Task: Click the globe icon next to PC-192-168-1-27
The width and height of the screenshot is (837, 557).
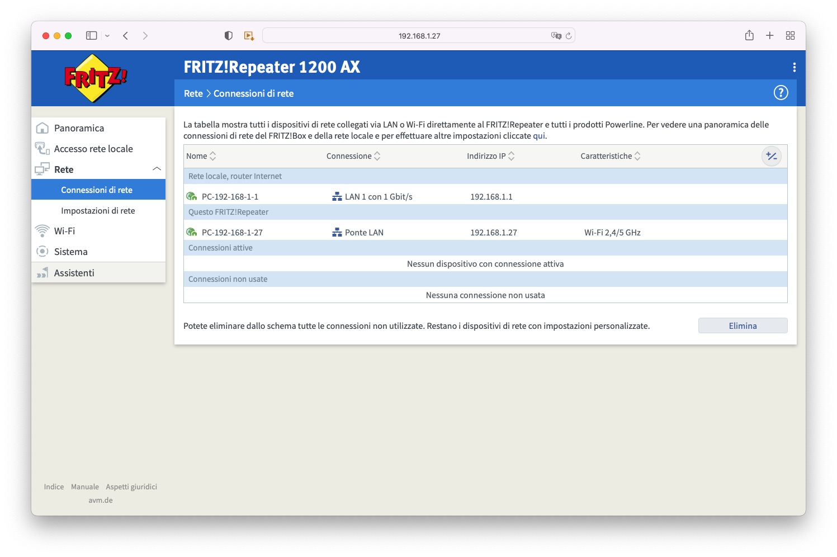Action: coord(192,232)
